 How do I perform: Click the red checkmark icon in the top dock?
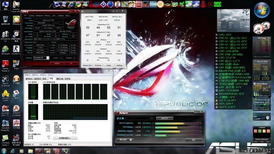click(x=146, y=4)
